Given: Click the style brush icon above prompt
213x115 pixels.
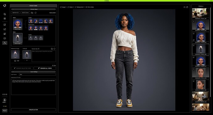Looking at the screenshot, I should 52,49.
